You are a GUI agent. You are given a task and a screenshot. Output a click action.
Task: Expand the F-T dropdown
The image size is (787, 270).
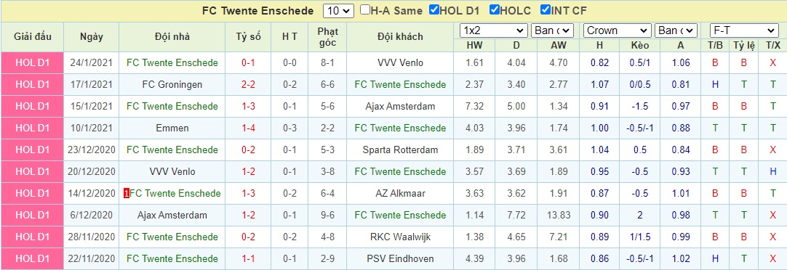[744, 30]
